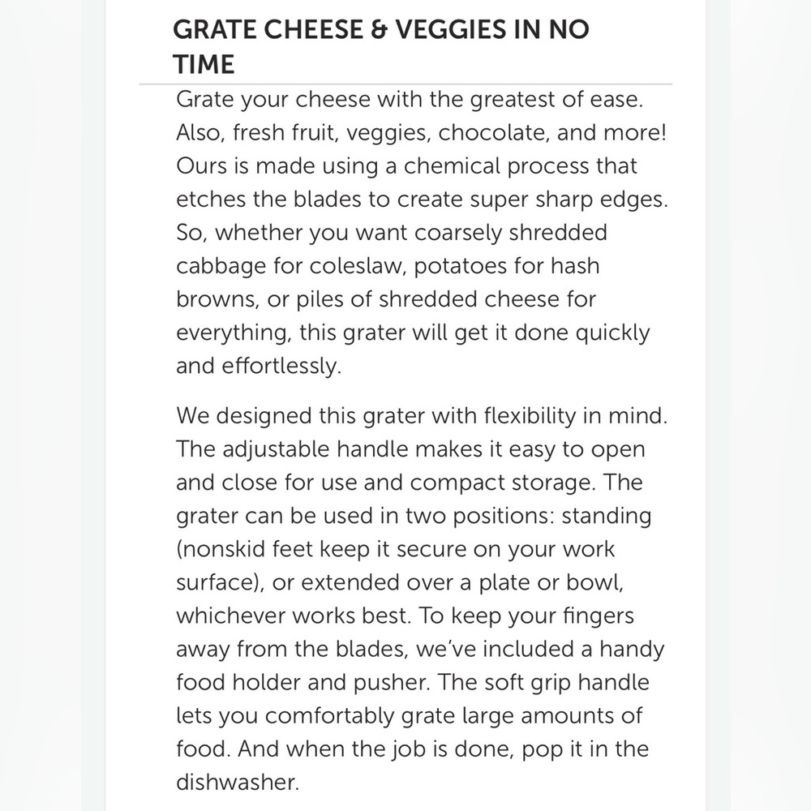Click the word 'TIME' in the heading
The width and height of the screenshot is (811, 811).
point(204,65)
